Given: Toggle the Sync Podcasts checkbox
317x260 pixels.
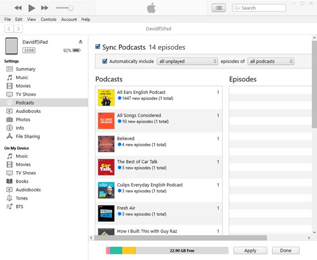Looking at the screenshot, I should pos(97,47).
